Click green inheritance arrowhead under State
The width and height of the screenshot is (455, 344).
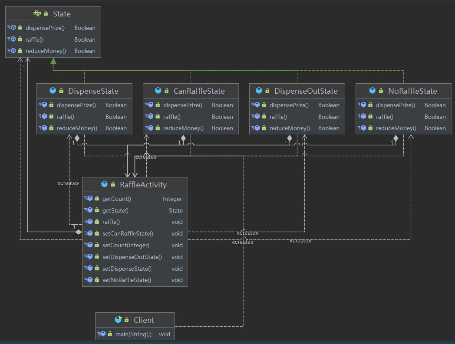pos(53,61)
